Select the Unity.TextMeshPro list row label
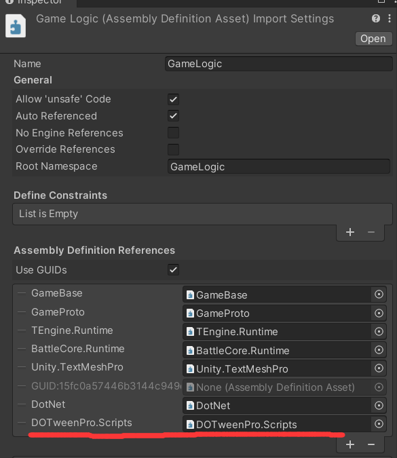Viewport: 397px width, 458px height. point(77,368)
